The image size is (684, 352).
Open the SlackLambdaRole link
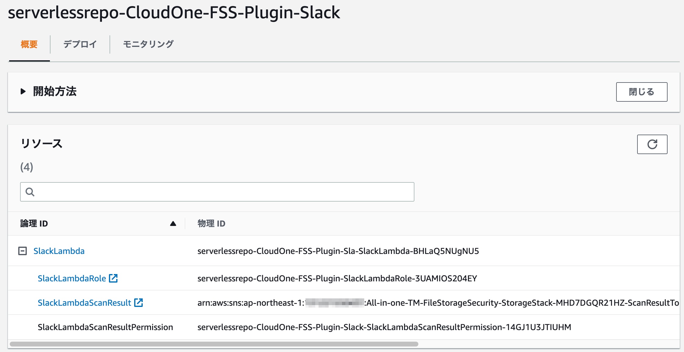tap(72, 278)
